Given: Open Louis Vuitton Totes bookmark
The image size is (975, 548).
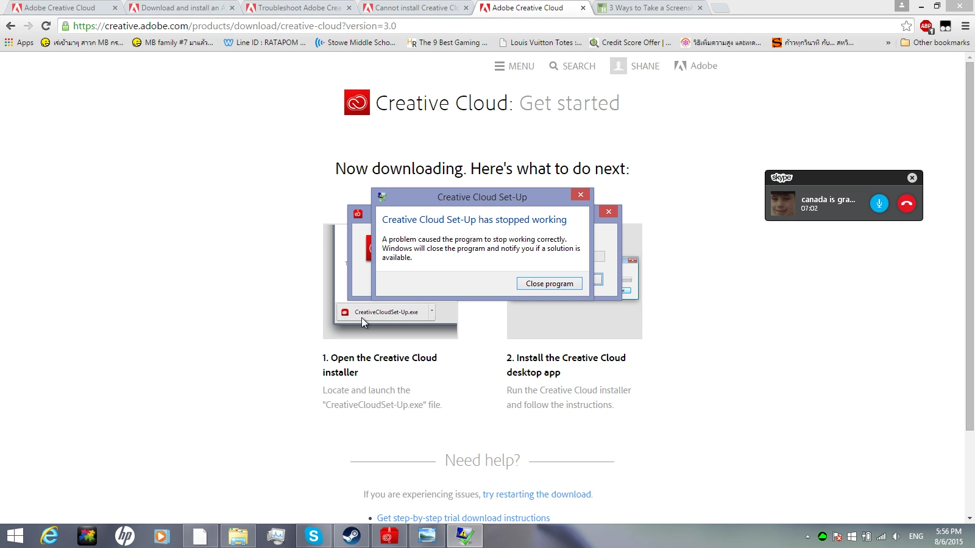Looking at the screenshot, I should click(x=540, y=43).
